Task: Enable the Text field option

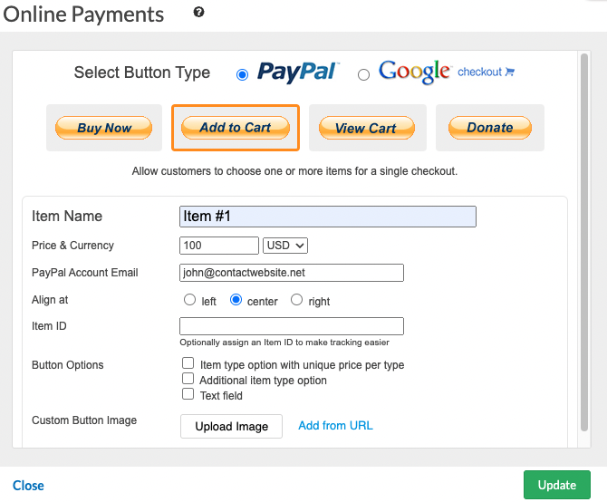Action: pos(188,394)
